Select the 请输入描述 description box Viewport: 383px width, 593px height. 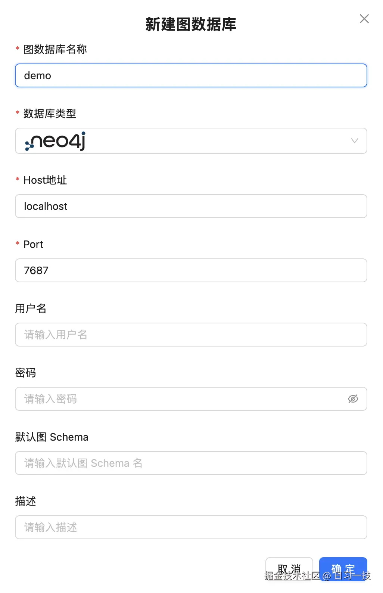pyautogui.click(x=191, y=527)
